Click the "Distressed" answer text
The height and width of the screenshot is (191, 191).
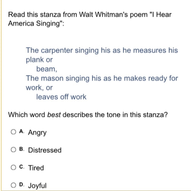point(45,150)
